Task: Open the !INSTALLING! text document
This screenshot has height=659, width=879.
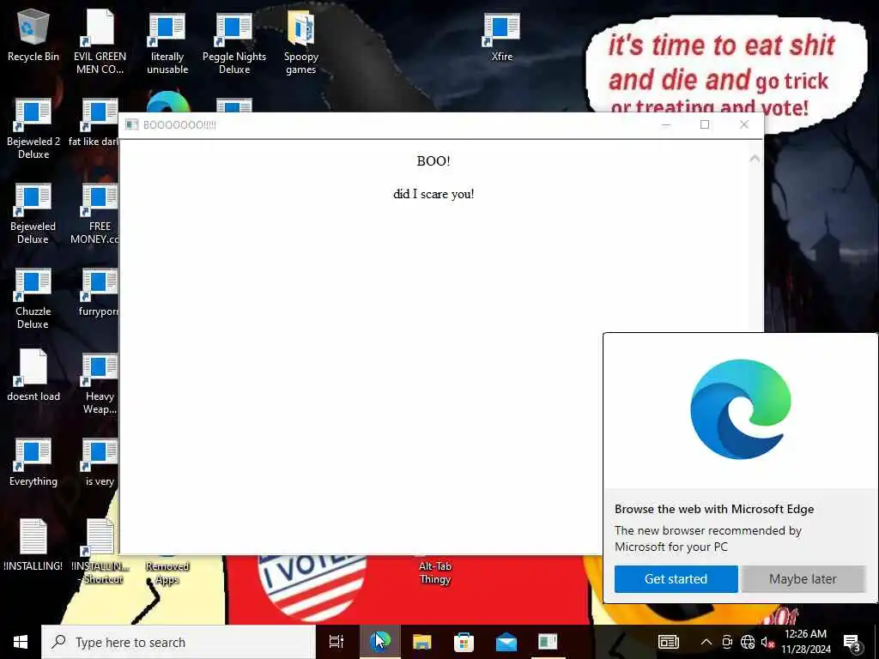Action: [x=33, y=545]
